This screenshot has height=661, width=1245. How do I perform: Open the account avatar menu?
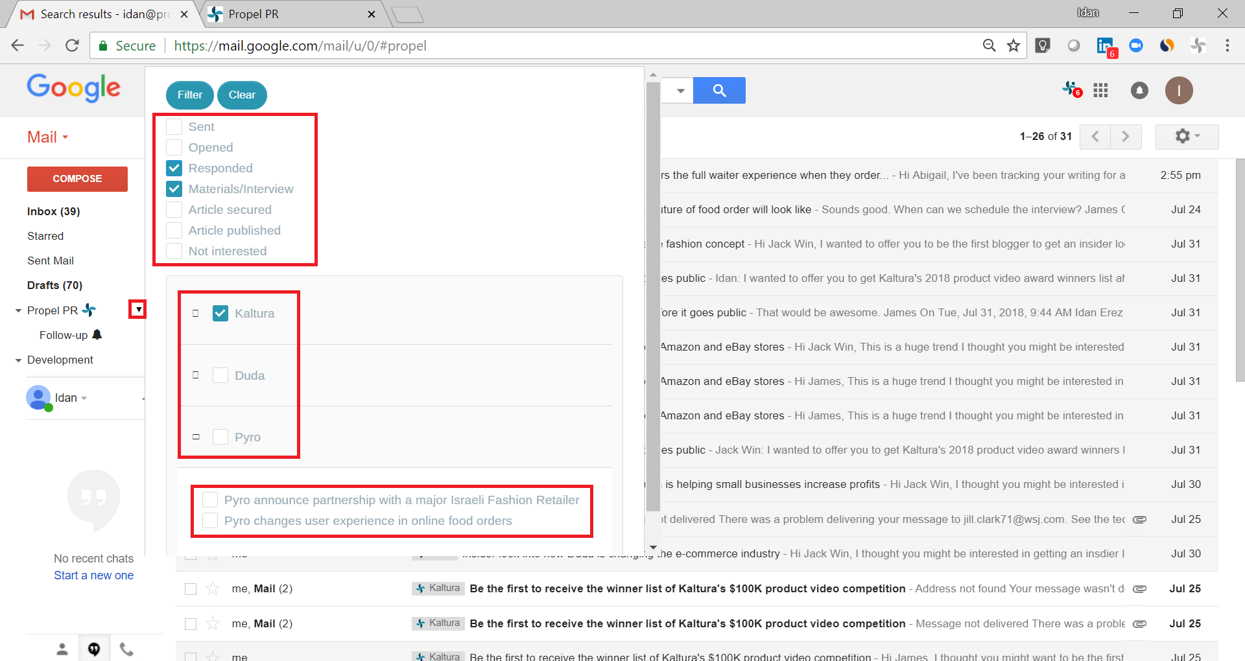coord(1179,91)
